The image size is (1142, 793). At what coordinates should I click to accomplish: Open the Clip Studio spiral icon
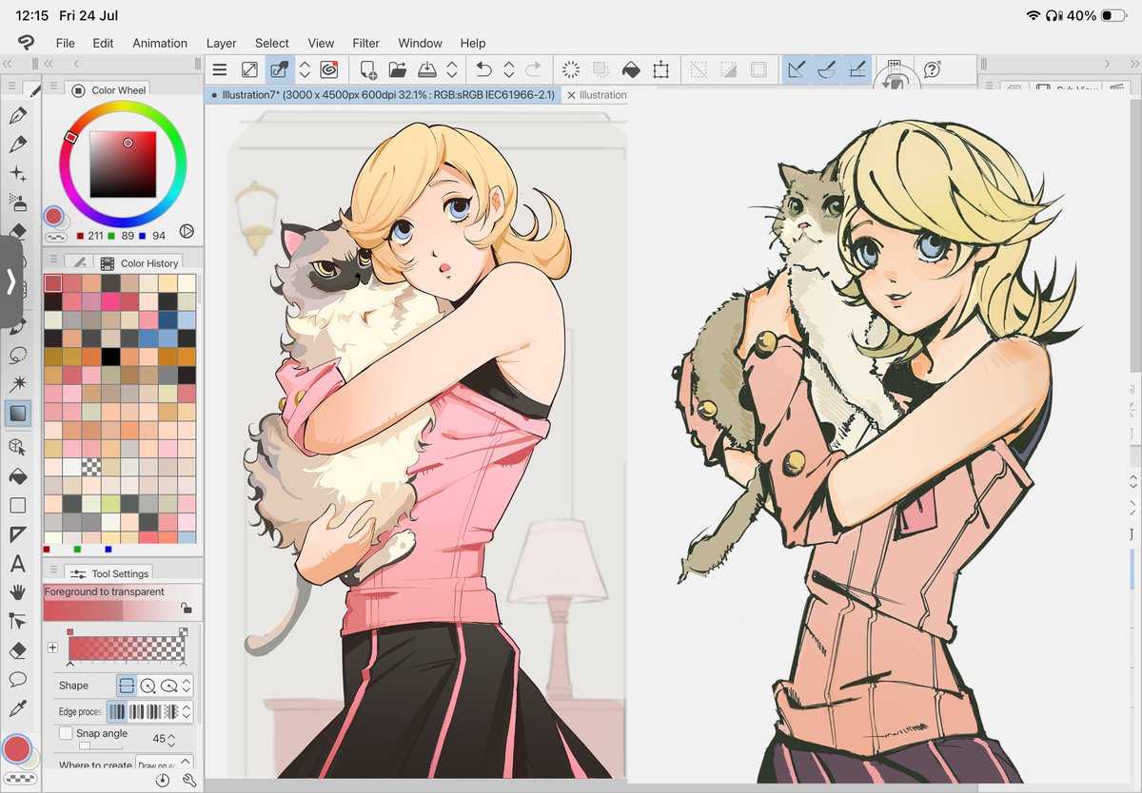coord(329,69)
